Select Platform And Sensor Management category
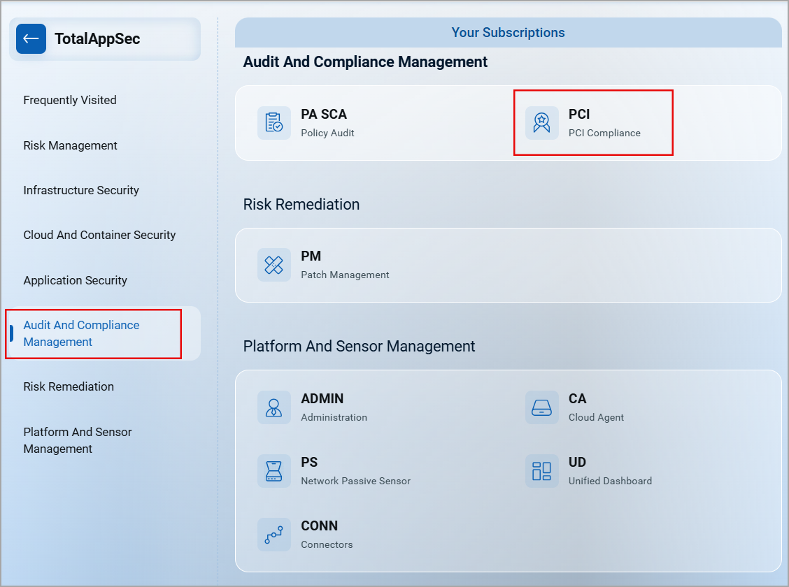 [x=78, y=440]
